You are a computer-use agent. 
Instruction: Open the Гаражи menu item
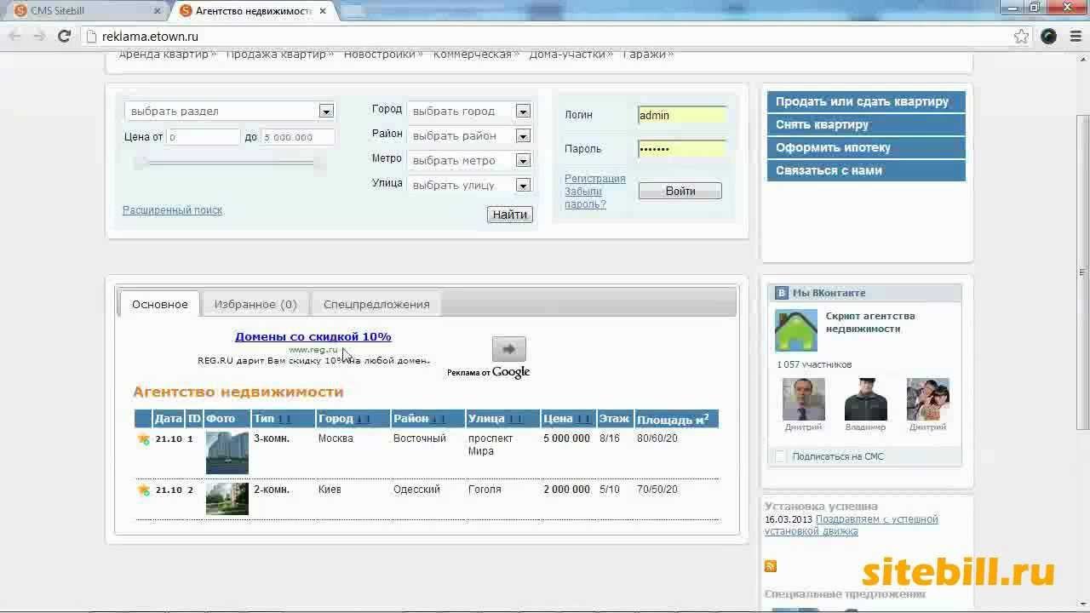[644, 54]
